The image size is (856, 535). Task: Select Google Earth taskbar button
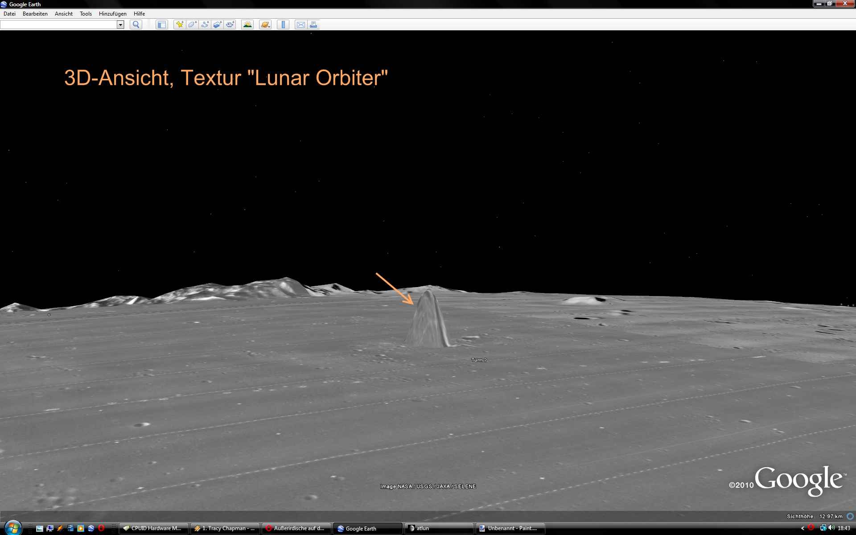368,528
